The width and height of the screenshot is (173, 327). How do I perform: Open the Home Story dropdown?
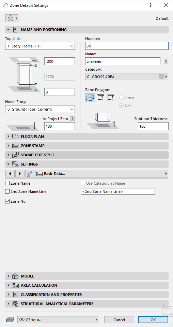point(40,109)
